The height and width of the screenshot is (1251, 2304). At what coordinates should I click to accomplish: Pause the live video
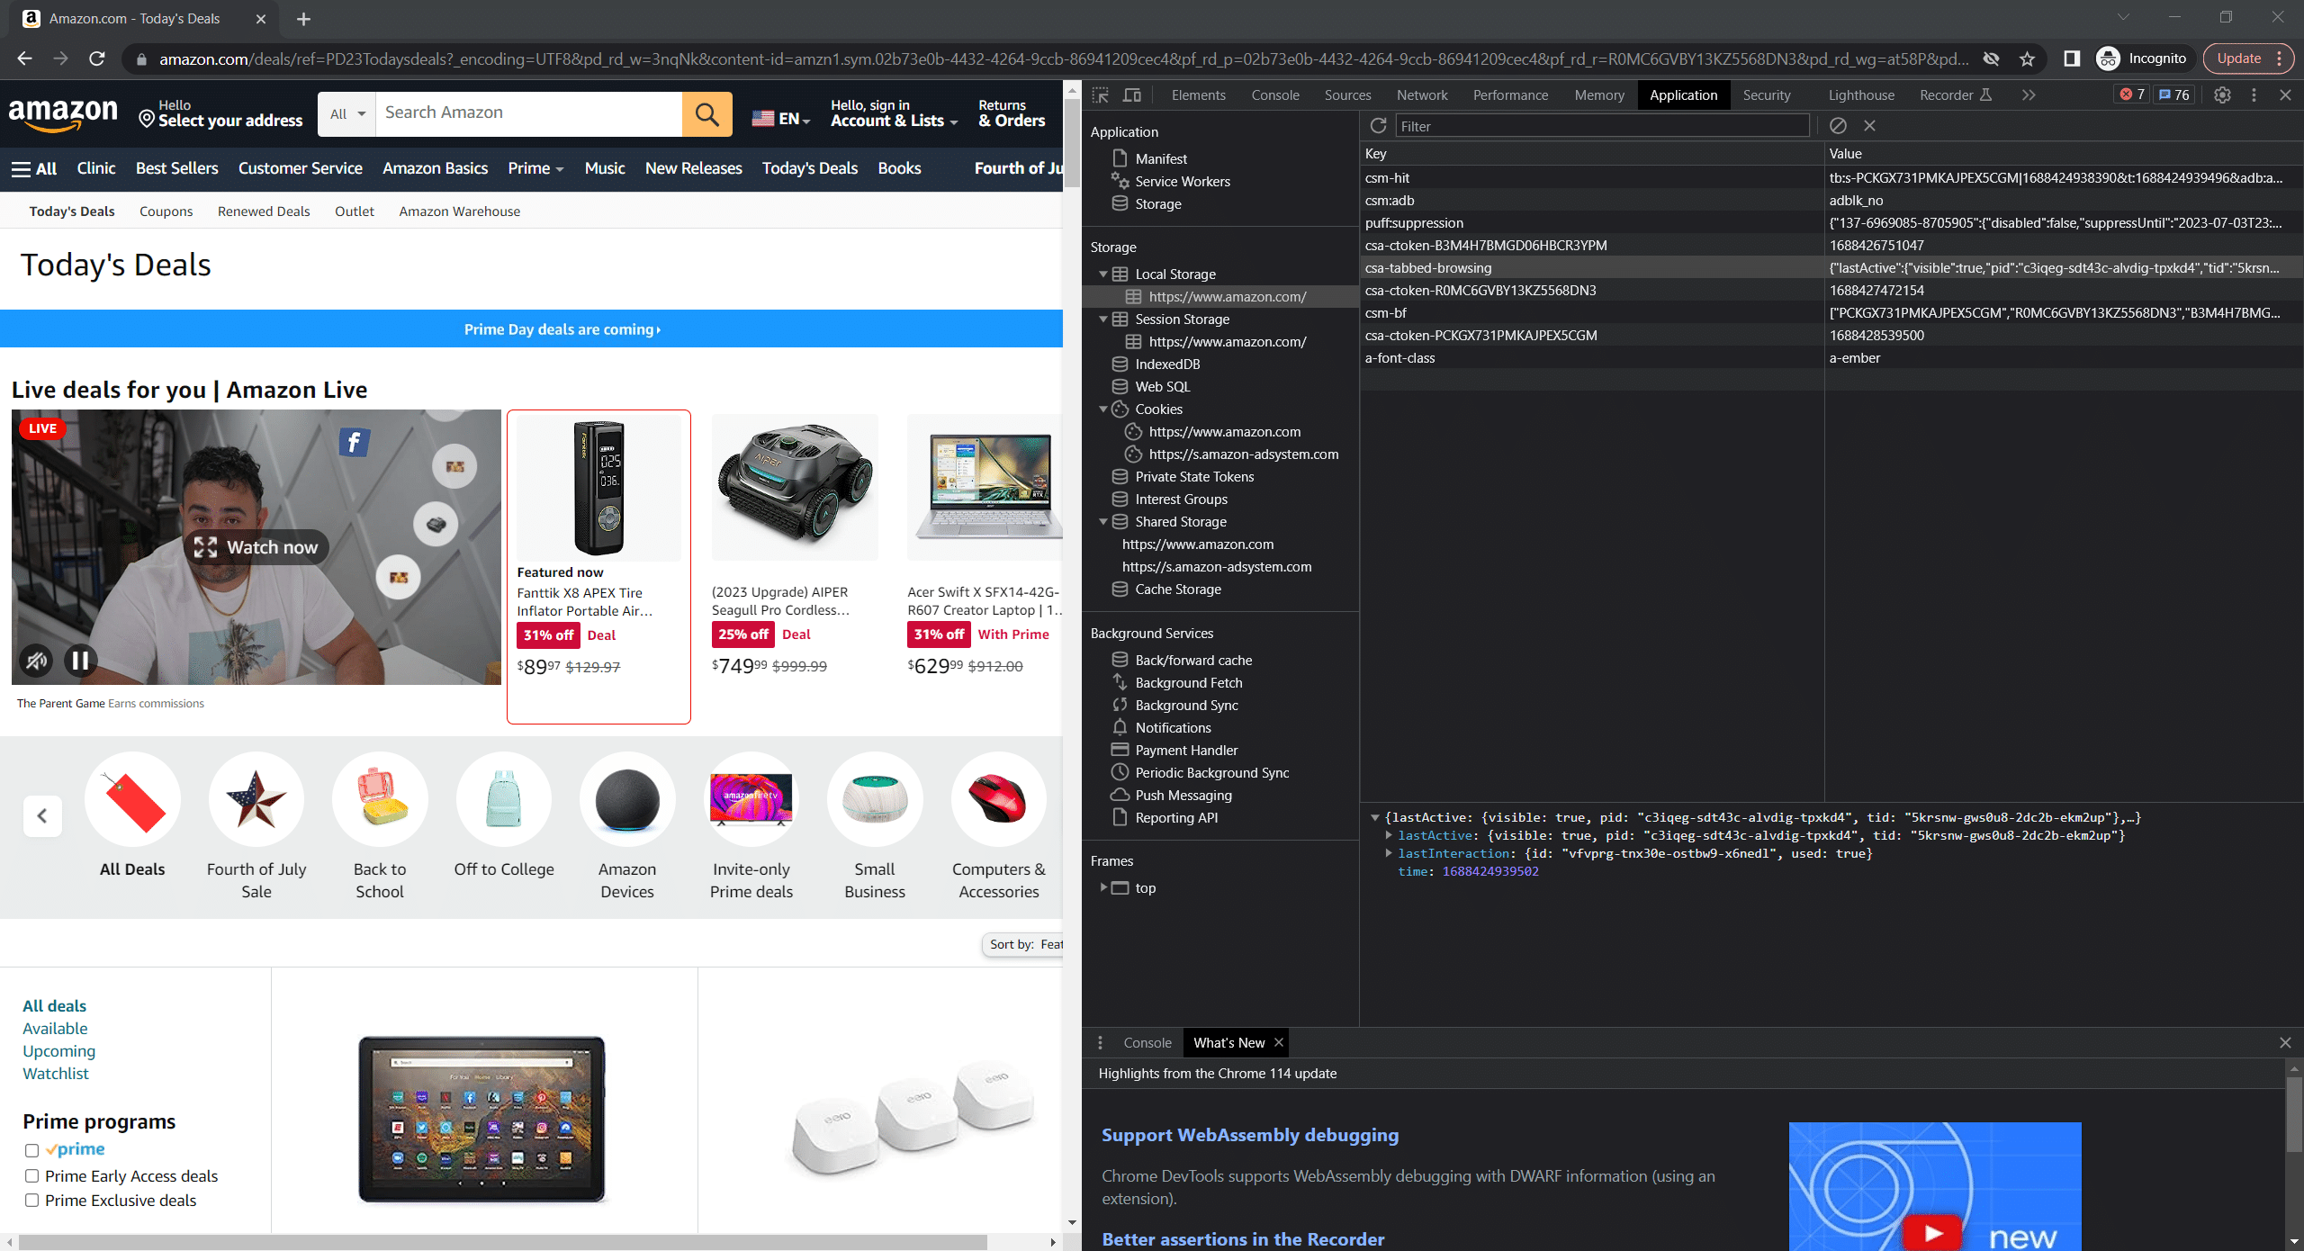tap(80, 661)
